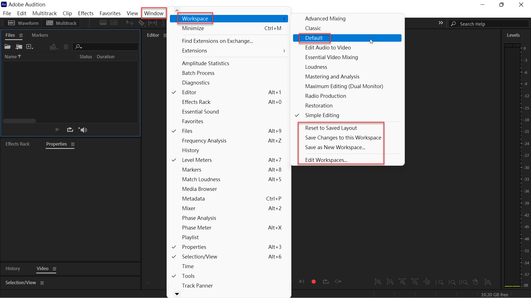Click Move Playhead to Next button
531x298 pixels.
(x=302, y=281)
